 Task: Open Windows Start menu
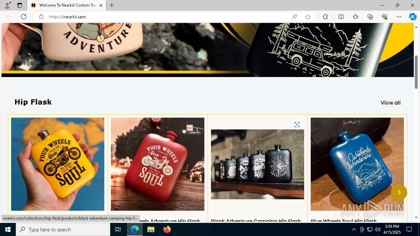coord(8,229)
